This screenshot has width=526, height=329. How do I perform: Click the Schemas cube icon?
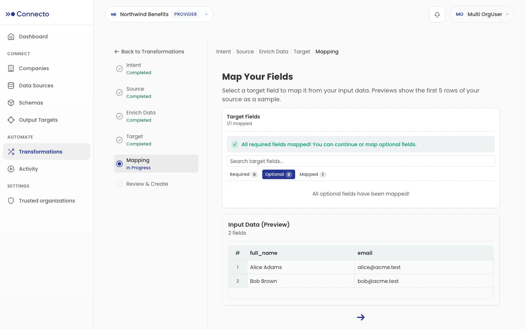tap(11, 103)
